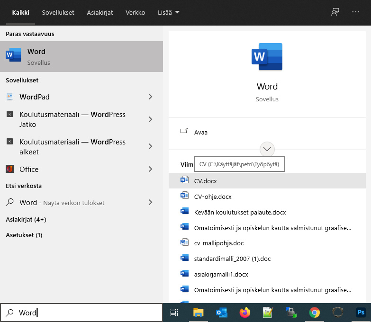The image size is (371, 322).
Task: Click the Avaa open icon
Action: click(x=184, y=131)
